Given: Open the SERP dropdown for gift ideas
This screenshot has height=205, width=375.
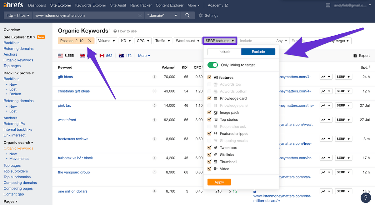Looking at the screenshot, I should [x=343, y=77].
